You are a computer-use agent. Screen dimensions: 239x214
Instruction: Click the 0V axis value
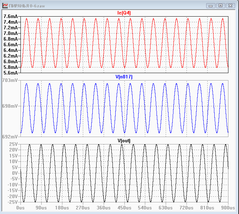15,173
